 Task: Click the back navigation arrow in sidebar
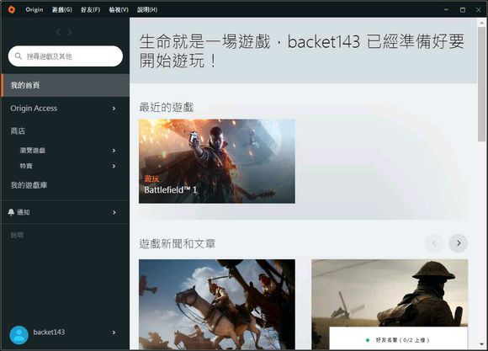pyautogui.click(x=58, y=32)
